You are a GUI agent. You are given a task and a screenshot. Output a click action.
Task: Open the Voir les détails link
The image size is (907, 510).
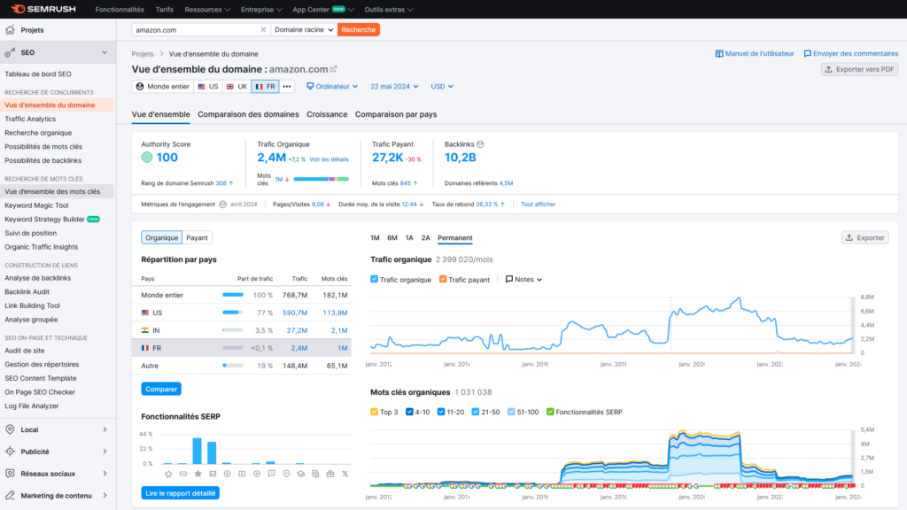click(x=329, y=159)
